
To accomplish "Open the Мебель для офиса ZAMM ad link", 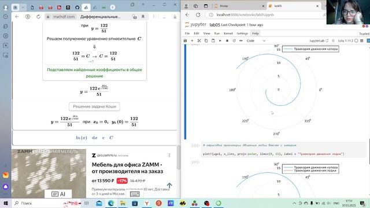I will coord(127,168).
